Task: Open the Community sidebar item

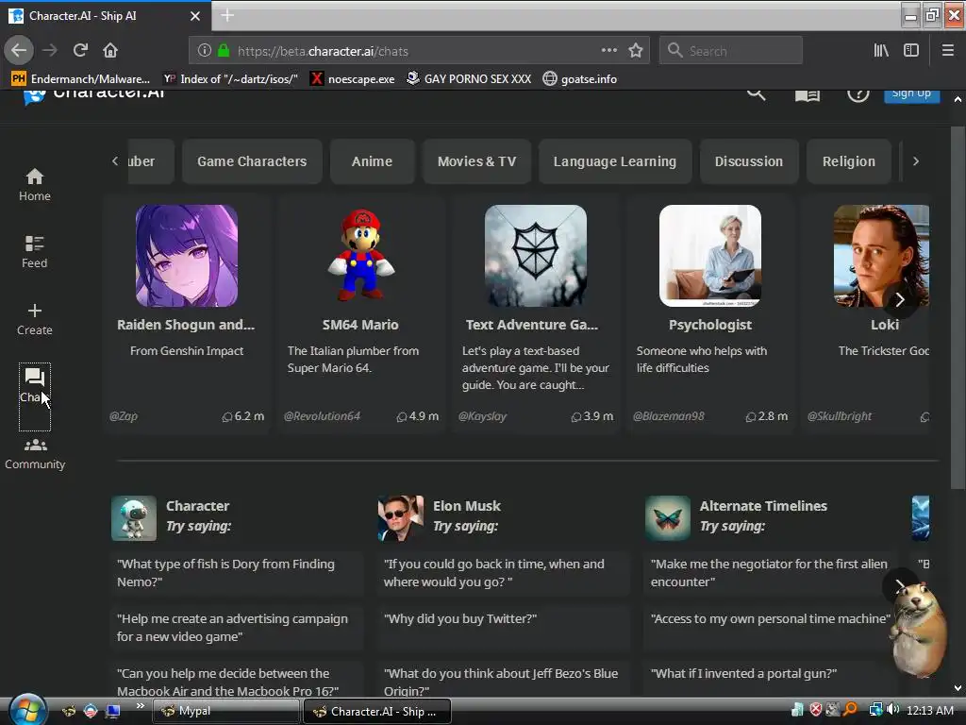Action: tap(35, 453)
